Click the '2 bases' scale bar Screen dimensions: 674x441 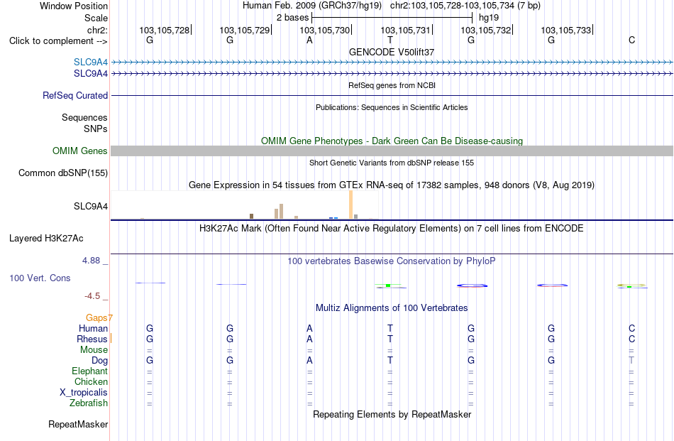[392, 18]
